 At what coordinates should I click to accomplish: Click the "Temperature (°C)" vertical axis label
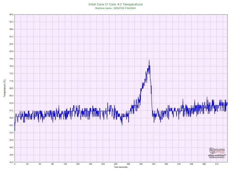[5, 88]
